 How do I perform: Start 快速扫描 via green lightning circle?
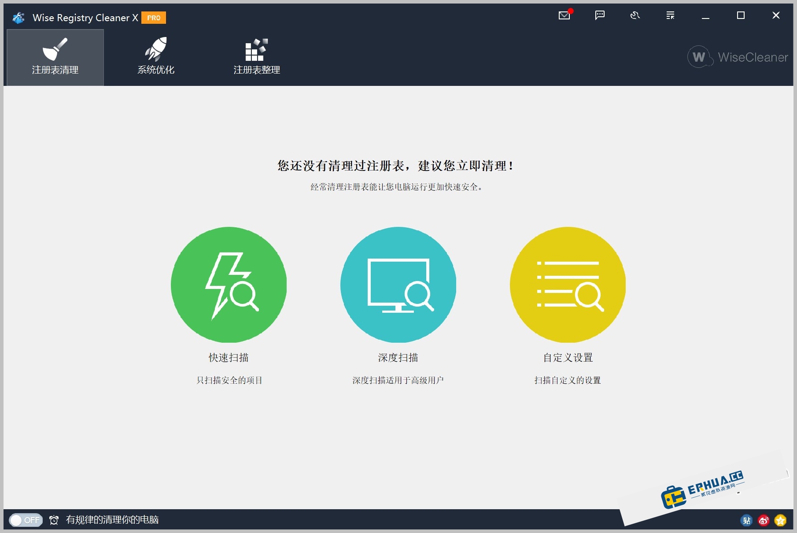click(229, 285)
